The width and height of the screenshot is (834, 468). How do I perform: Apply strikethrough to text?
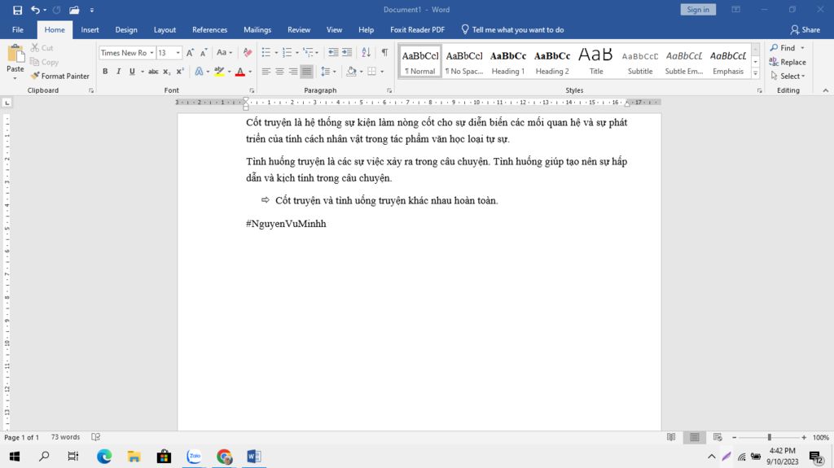[153, 72]
